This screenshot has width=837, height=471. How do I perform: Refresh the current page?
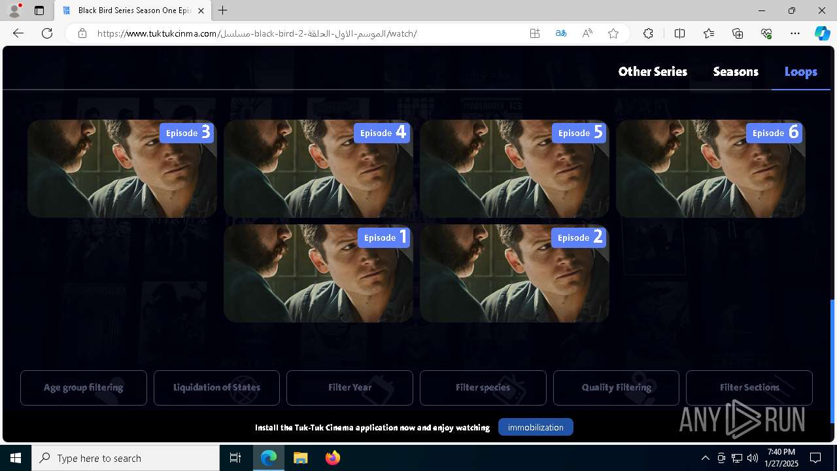(x=47, y=33)
